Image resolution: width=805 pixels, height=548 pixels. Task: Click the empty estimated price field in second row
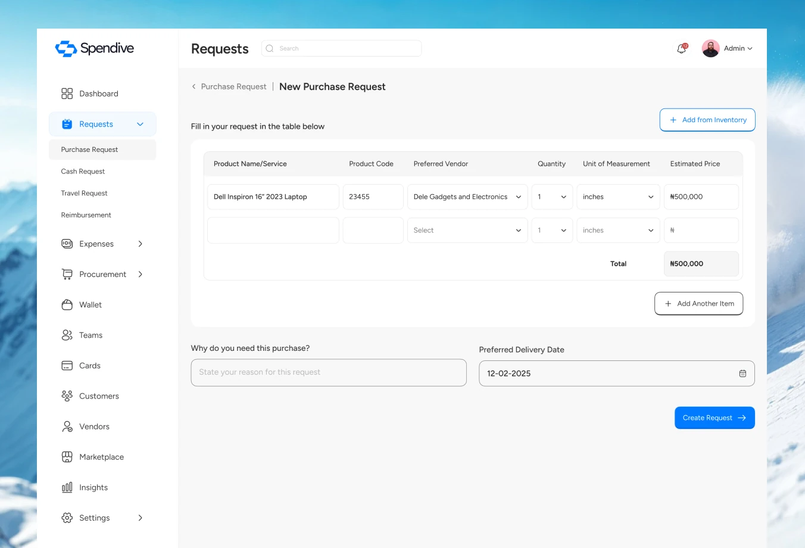coord(701,230)
